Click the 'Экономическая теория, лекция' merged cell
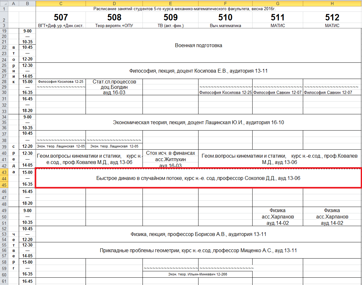 [x=198, y=122]
